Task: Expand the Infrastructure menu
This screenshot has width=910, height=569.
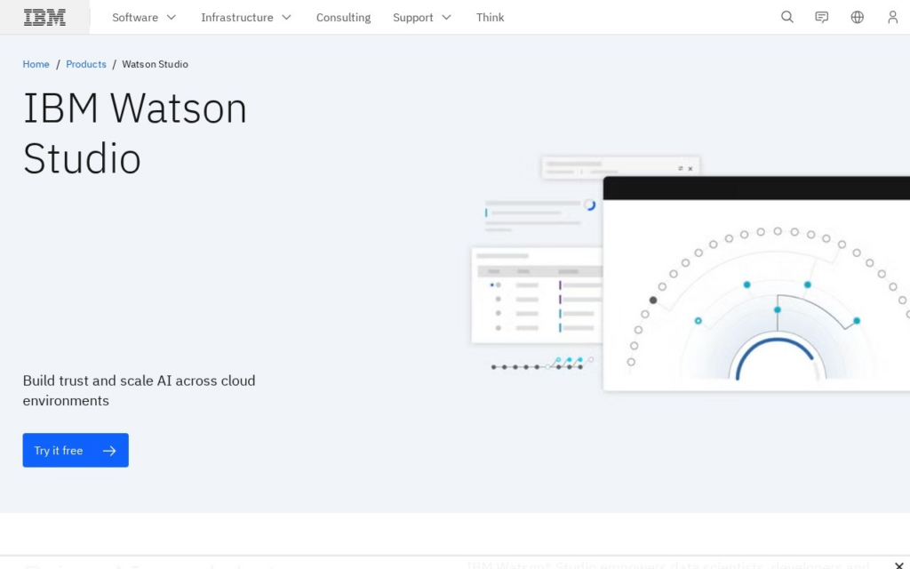Action: [x=246, y=18]
